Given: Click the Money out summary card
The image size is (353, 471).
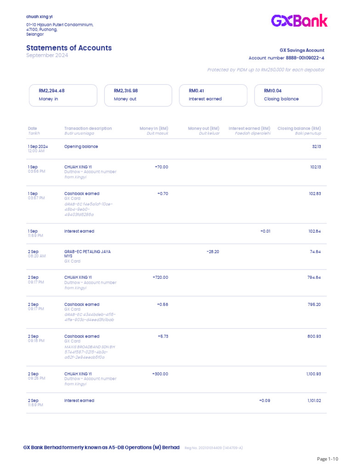Looking at the screenshot, I should [x=138, y=95].
